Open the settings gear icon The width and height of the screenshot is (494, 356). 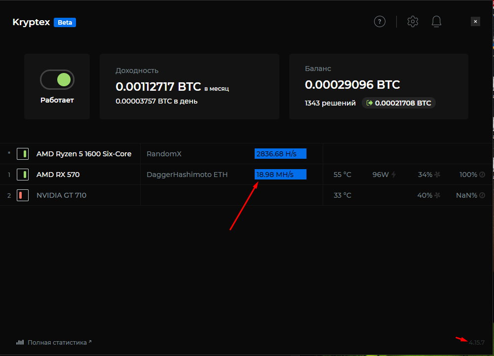[413, 21]
